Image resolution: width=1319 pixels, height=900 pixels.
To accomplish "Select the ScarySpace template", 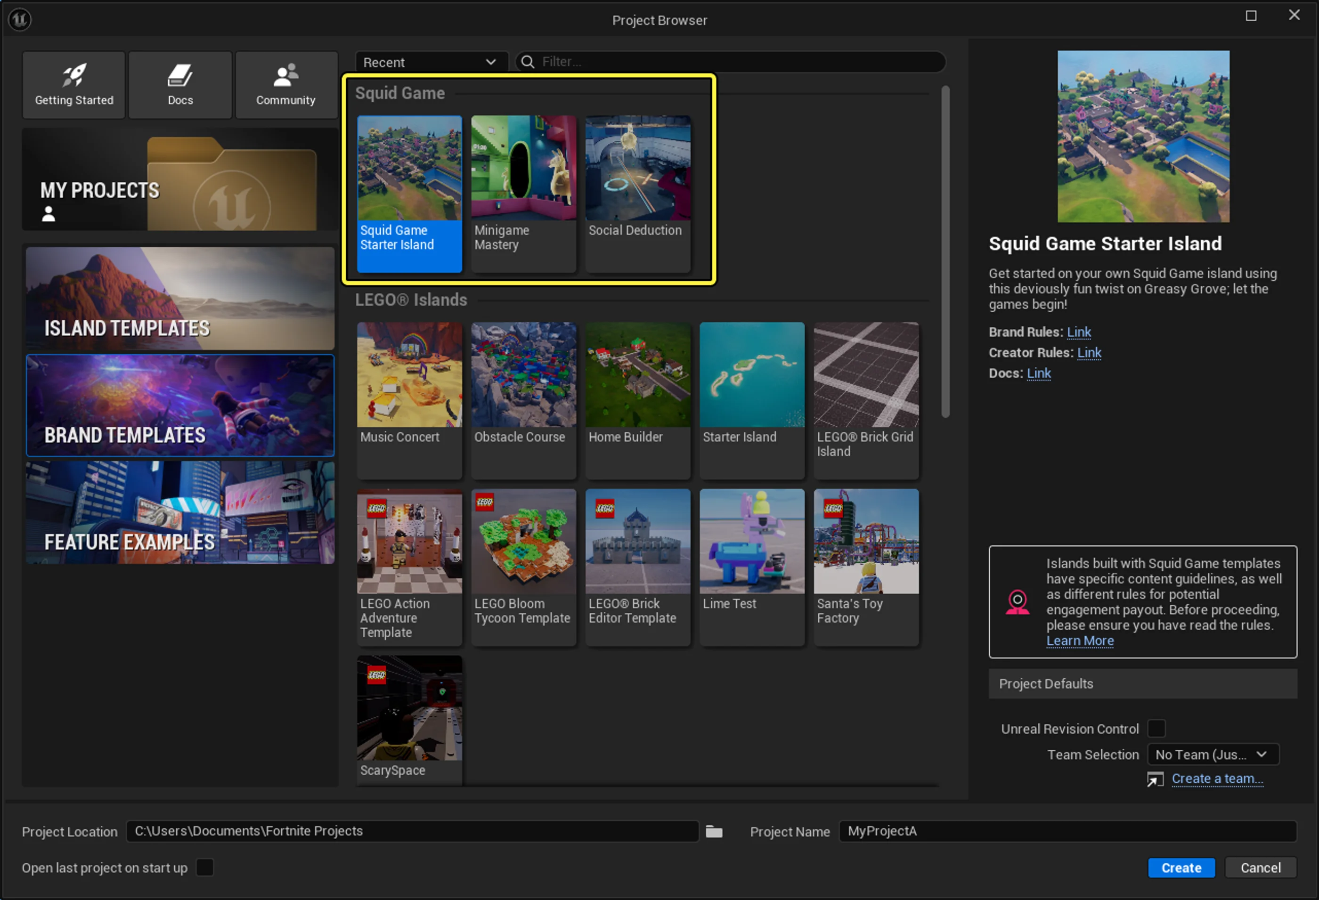I will pos(409,720).
